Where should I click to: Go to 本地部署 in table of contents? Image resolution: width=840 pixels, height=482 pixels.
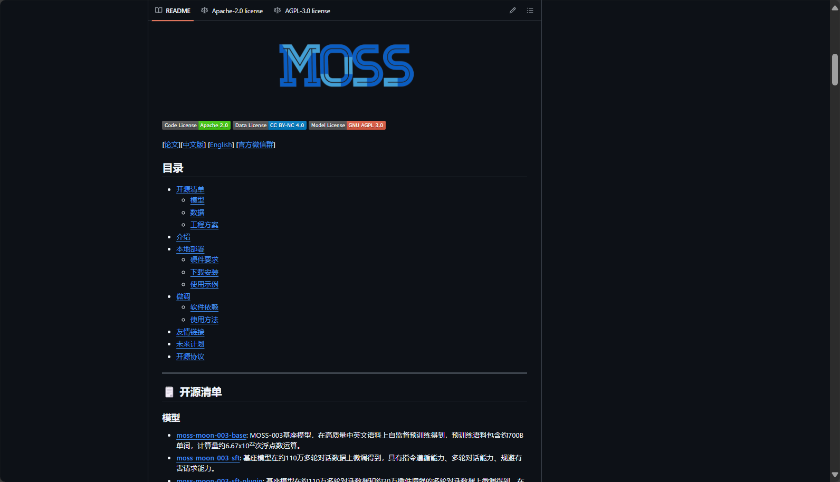[190, 249]
